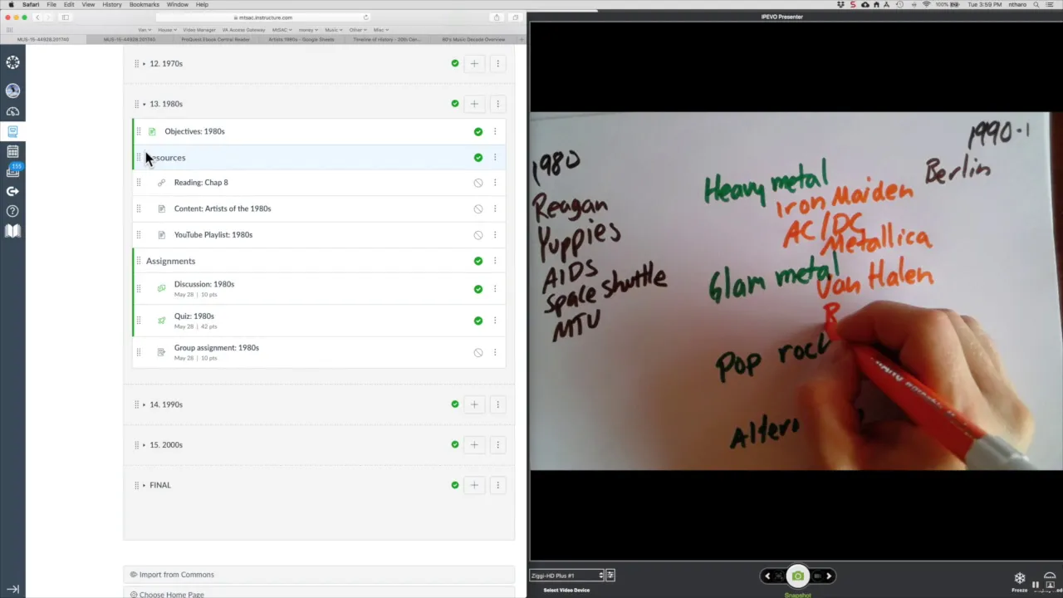Open the money bookmarks folder dropdown
This screenshot has width=1063, height=598.
pos(308,30)
